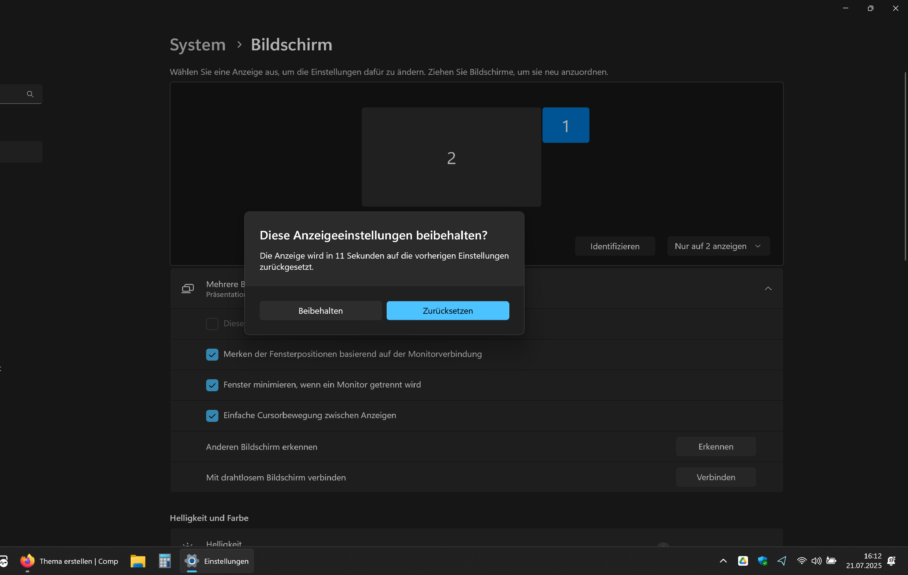The width and height of the screenshot is (908, 575).
Task: Switch to Einstellungen taskbar item
Action: pyautogui.click(x=217, y=561)
